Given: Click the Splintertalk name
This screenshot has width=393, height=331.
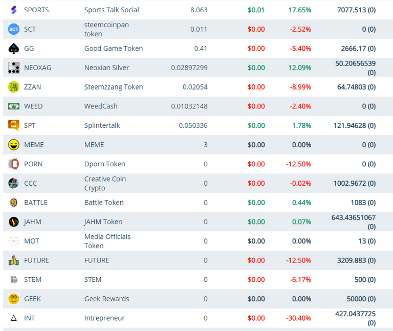Looking at the screenshot, I should click(102, 125).
